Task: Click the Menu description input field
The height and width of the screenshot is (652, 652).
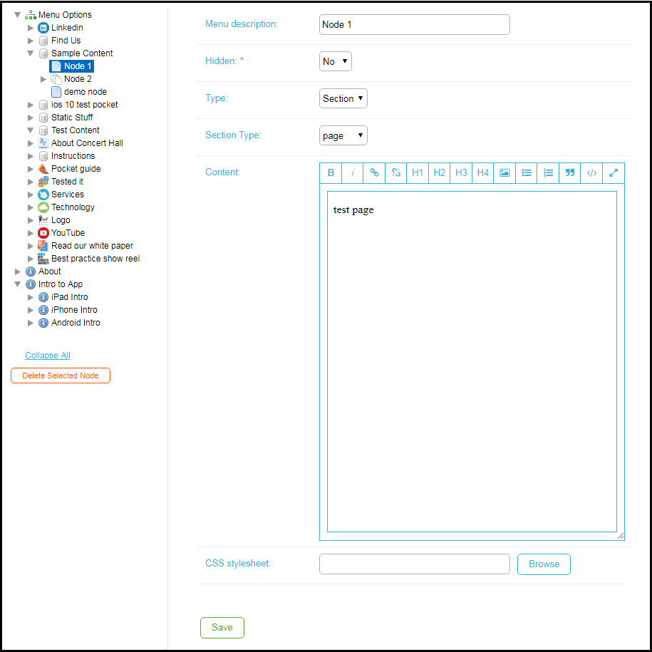Action: (x=415, y=24)
